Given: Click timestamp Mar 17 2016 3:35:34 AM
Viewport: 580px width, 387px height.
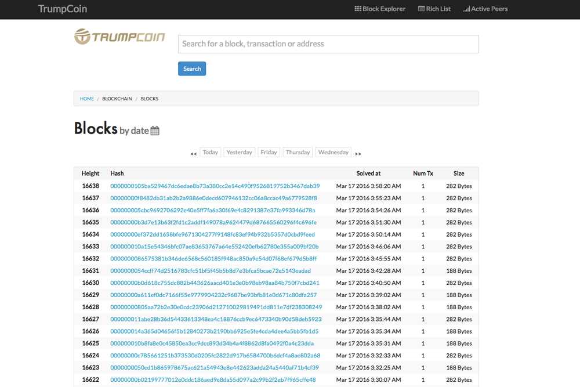Looking at the screenshot, I should [x=368, y=331].
